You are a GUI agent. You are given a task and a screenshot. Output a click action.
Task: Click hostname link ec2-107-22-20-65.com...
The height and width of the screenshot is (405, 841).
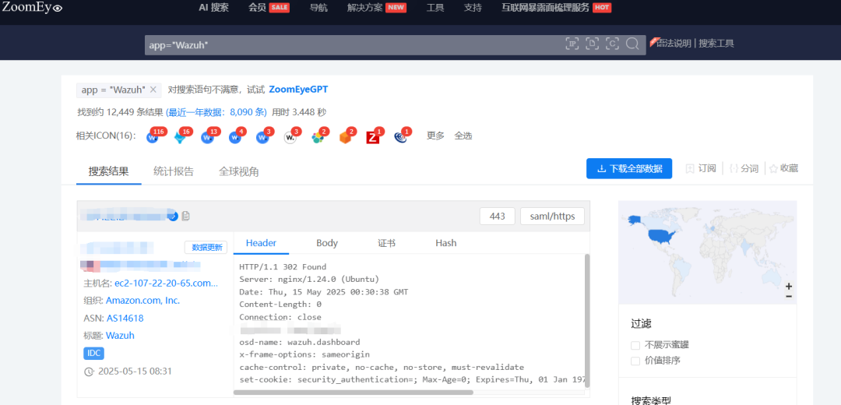click(x=167, y=283)
